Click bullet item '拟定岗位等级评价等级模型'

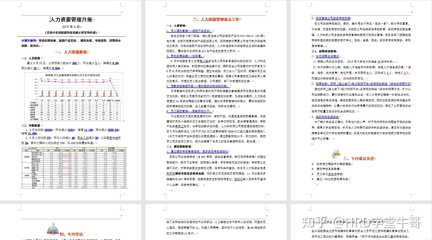[333, 164]
